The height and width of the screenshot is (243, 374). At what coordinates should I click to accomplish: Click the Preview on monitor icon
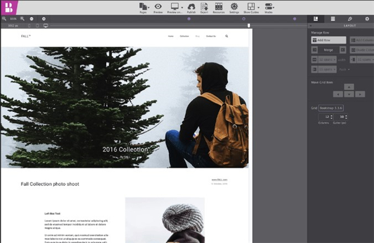(175, 7)
